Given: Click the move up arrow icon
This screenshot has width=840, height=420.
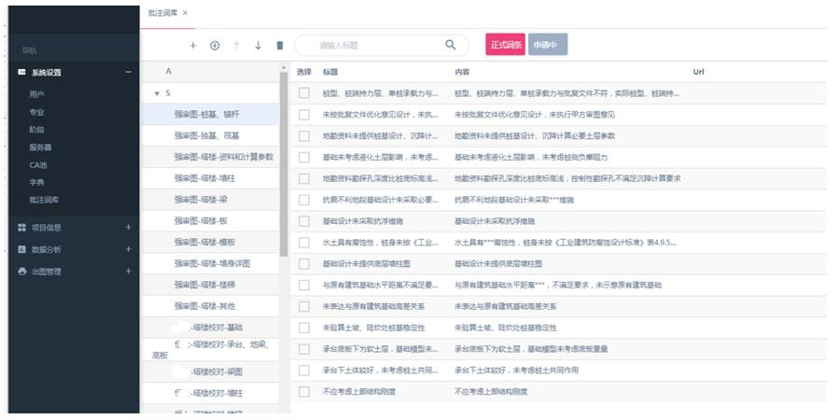Looking at the screenshot, I should pyautogui.click(x=236, y=45).
